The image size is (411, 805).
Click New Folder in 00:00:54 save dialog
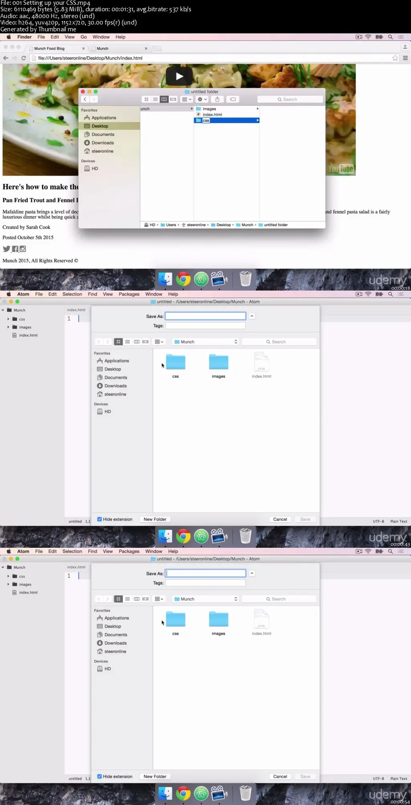click(155, 776)
